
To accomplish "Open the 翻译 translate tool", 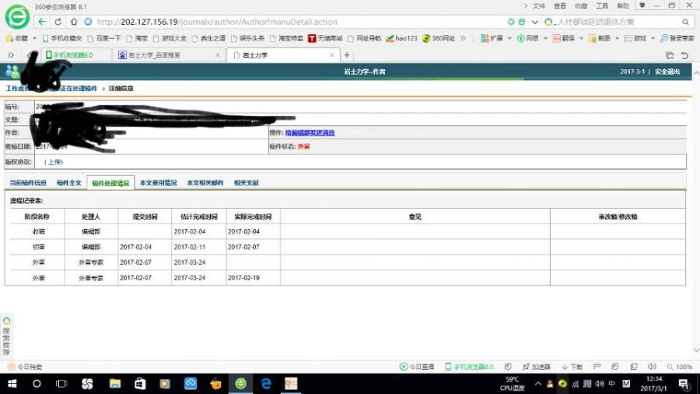I will pos(564,38).
